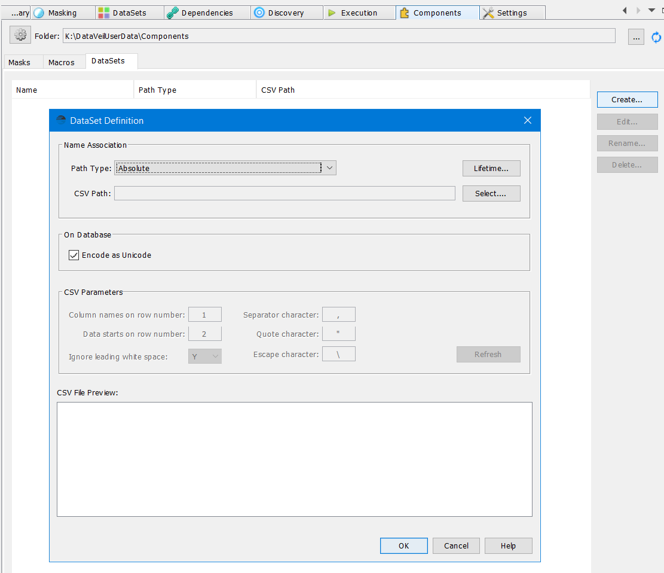664x573 pixels.
Task: Click OK in DataSet Definition dialog
Action: (x=403, y=546)
